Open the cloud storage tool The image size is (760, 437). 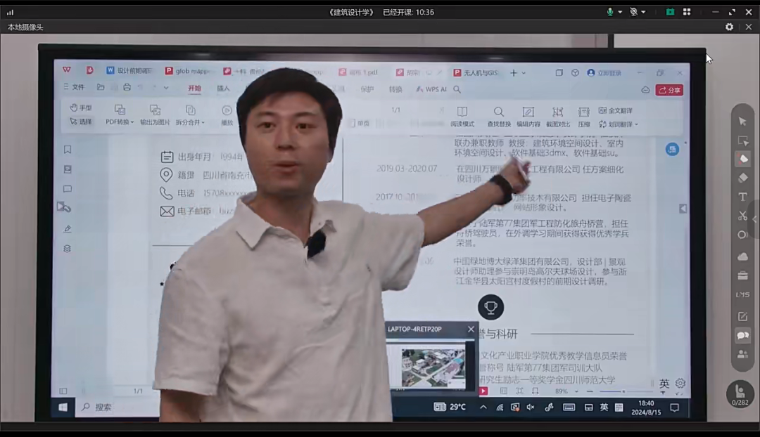coord(742,256)
